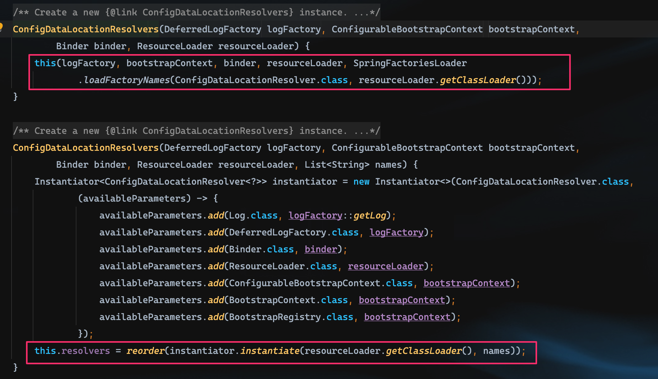Select the reorder method in highlighted line
The width and height of the screenshot is (658, 379).
click(146, 351)
